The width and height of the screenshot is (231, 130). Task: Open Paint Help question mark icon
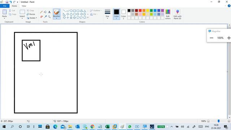pyautogui.click(x=229, y=6)
